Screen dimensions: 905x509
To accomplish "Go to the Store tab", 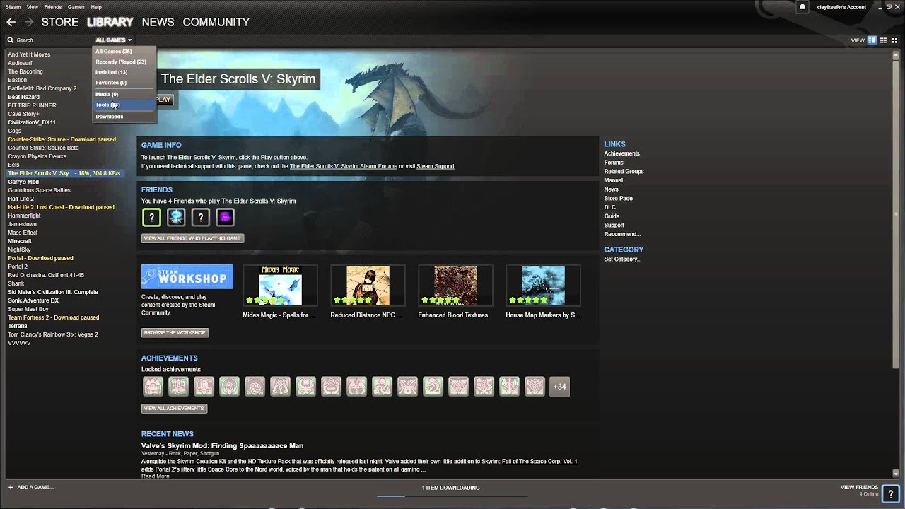I will click(60, 22).
